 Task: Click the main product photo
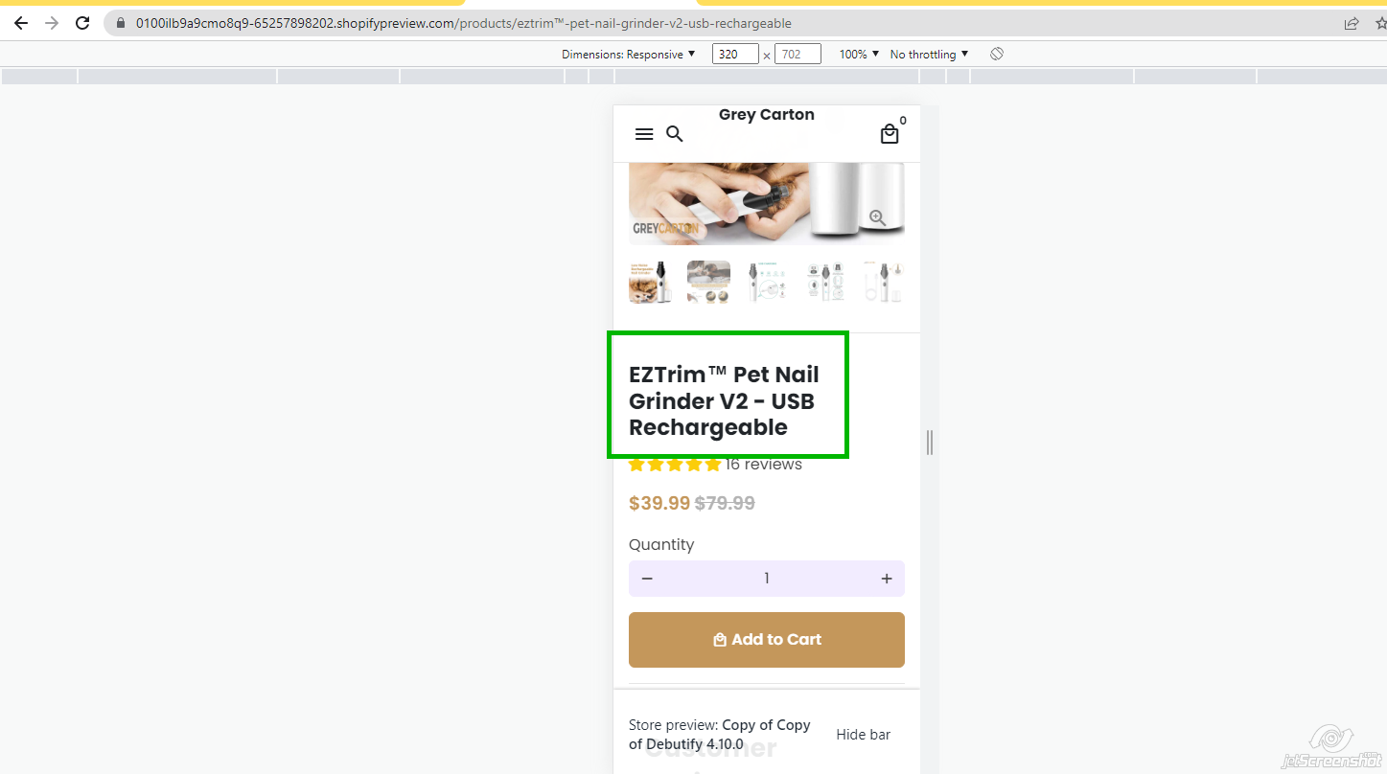coord(767,203)
